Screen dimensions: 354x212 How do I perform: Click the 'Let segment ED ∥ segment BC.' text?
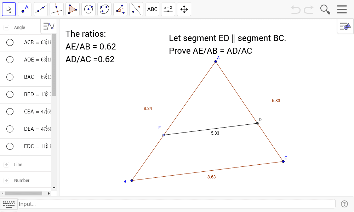[227, 38]
